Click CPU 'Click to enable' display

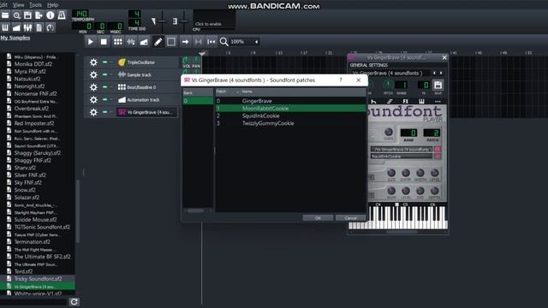(214, 21)
